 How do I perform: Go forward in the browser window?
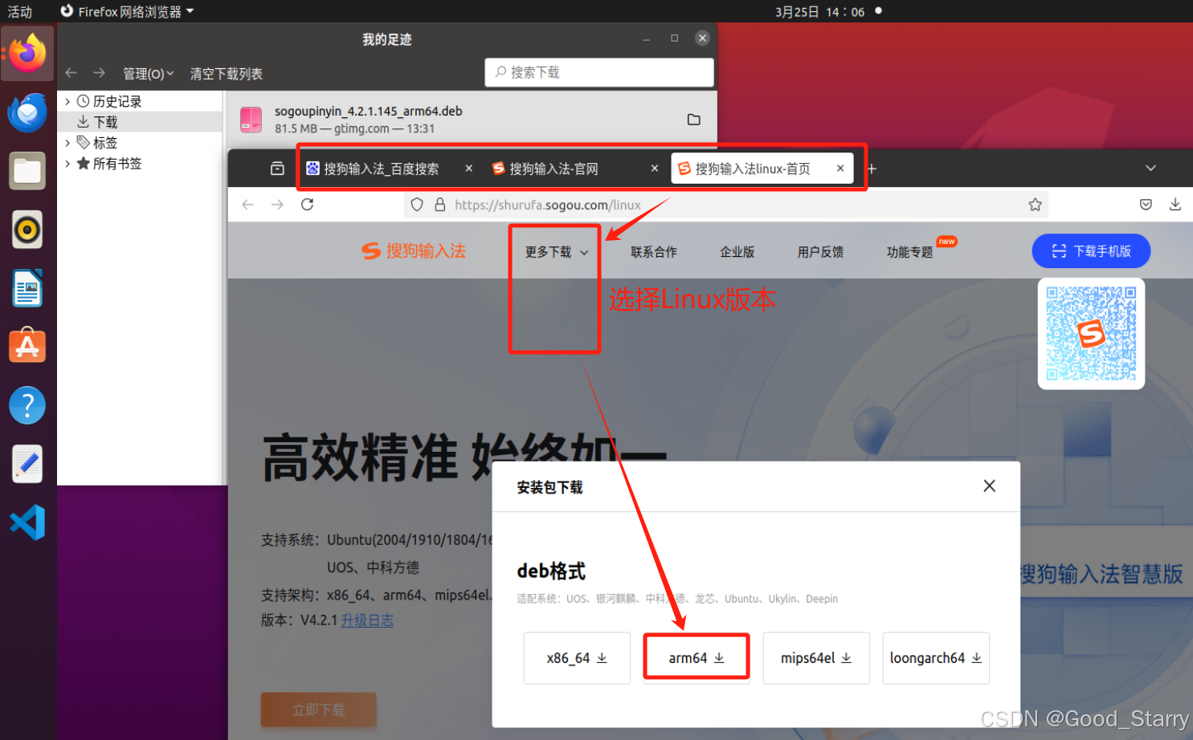click(x=277, y=205)
